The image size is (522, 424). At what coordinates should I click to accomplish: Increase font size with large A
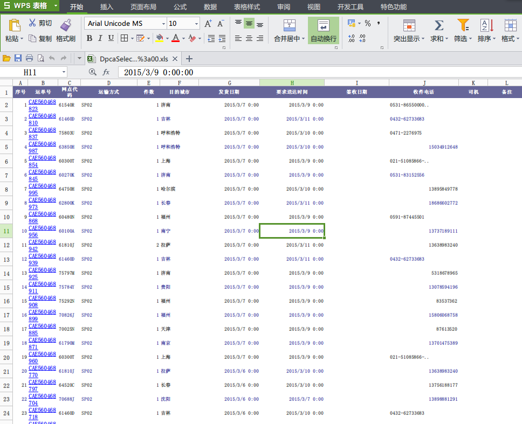coord(208,24)
